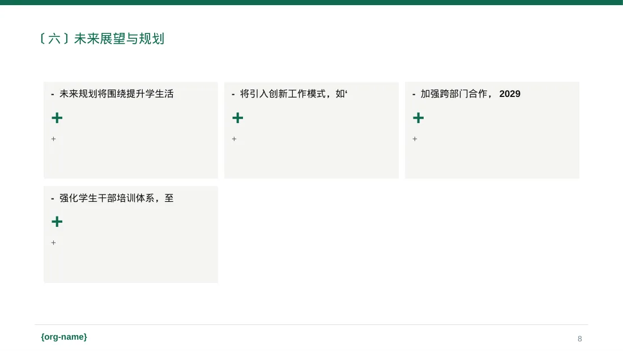Select the slide title 〔六〕未来展望与规划

102,39
